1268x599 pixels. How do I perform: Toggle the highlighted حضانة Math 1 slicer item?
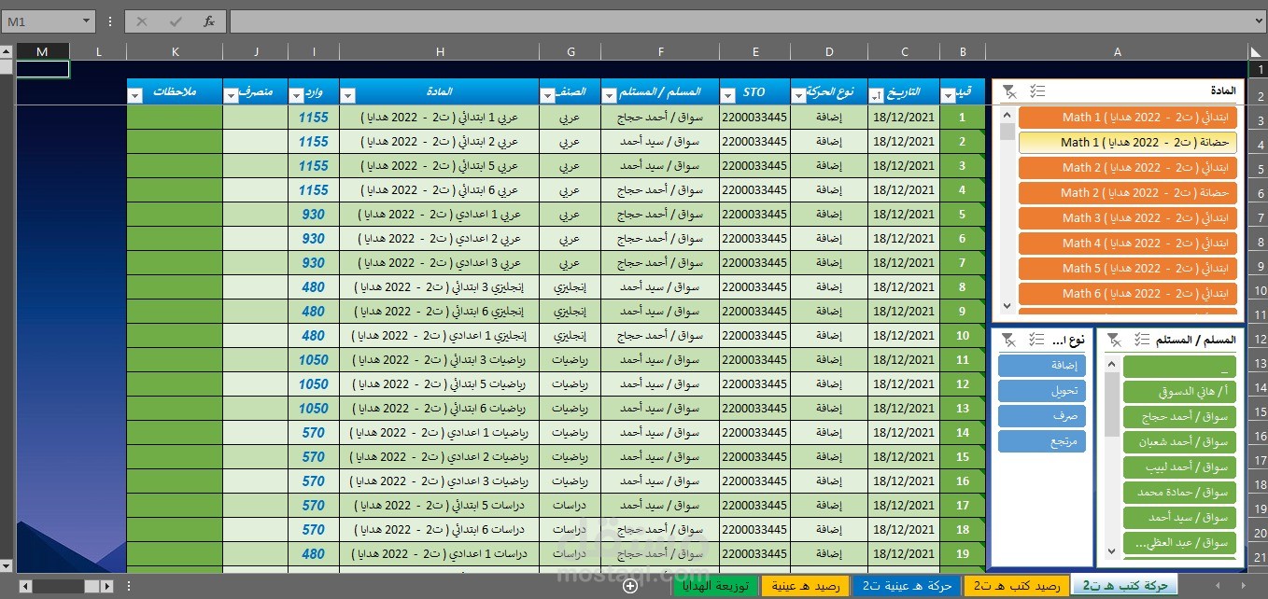(1126, 143)
